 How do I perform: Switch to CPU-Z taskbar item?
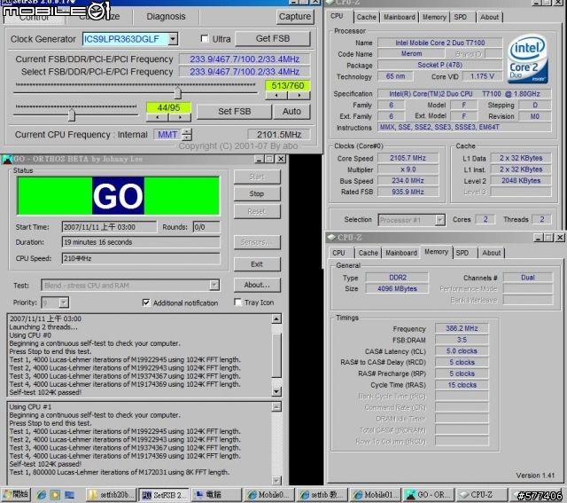(x=481, y=495)
